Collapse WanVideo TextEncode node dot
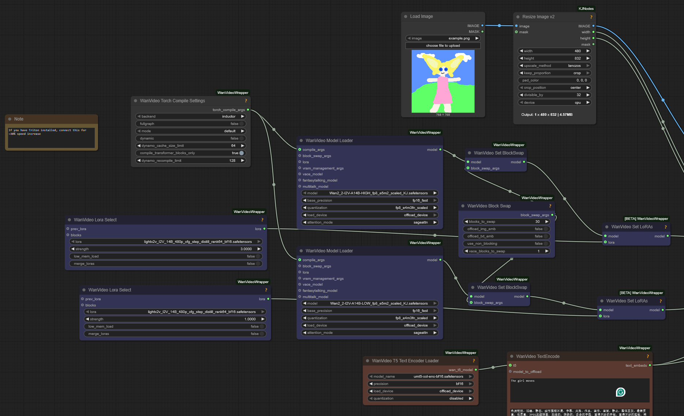Screen dimensions: 684x416 click(x=512, y=356)
